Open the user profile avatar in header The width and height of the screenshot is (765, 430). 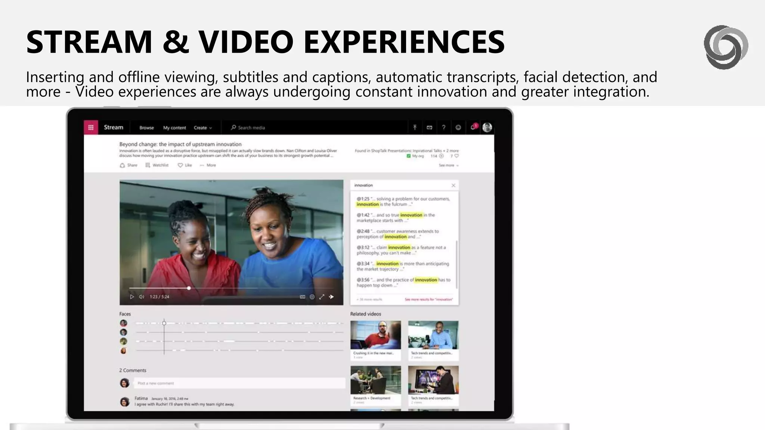(487, 127)
